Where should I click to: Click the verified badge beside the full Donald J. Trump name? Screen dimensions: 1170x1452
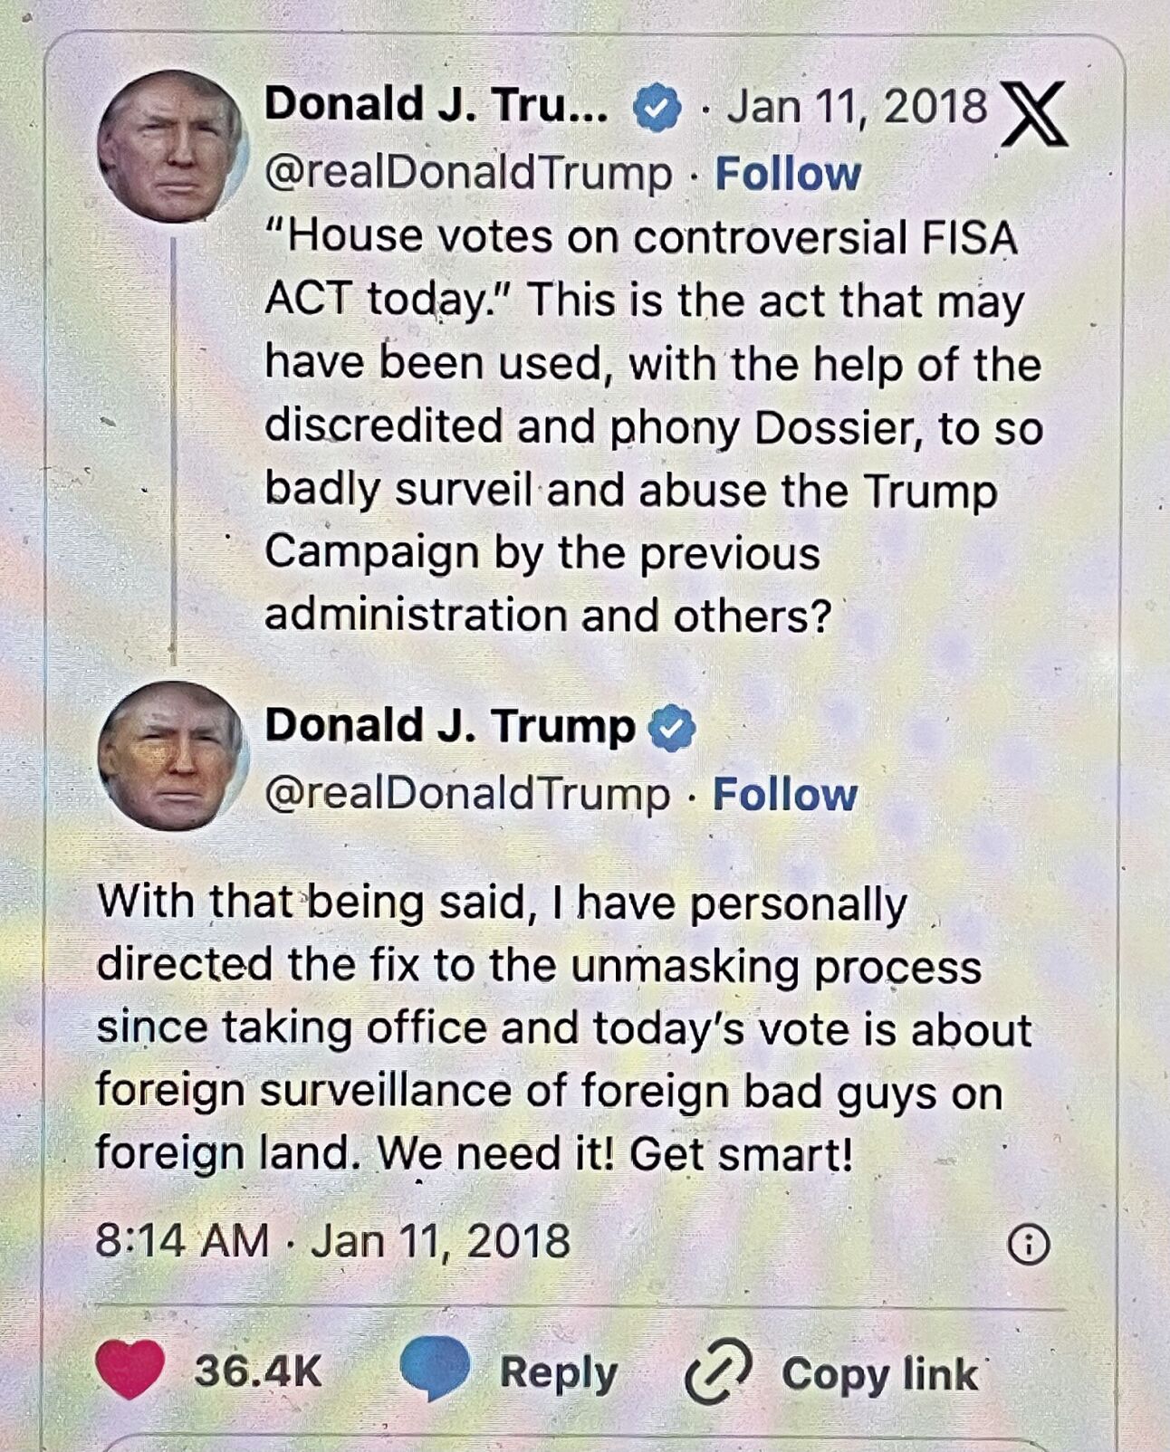672,730
